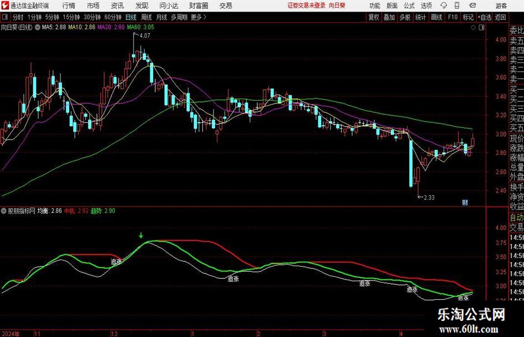The width and height of the screenshot is (524, 337).
Task: Open the mail envelope icon
Action: [x=472, y=6]
